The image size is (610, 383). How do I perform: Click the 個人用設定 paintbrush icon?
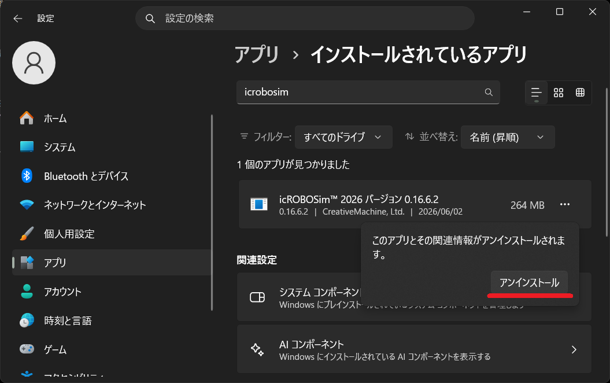click(x=27, y=234)
